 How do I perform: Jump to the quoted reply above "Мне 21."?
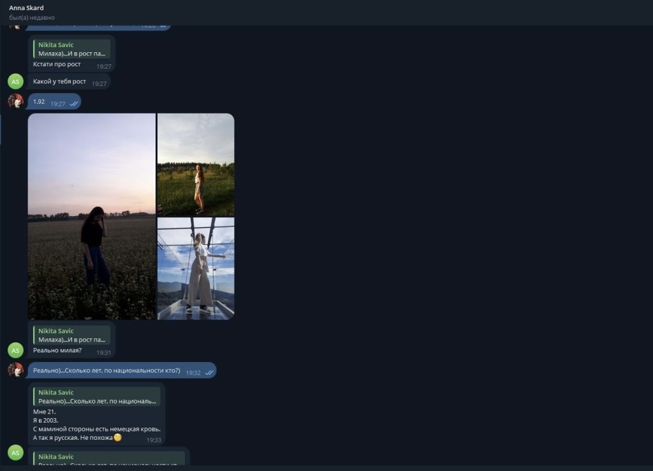(x=97, y=396)
